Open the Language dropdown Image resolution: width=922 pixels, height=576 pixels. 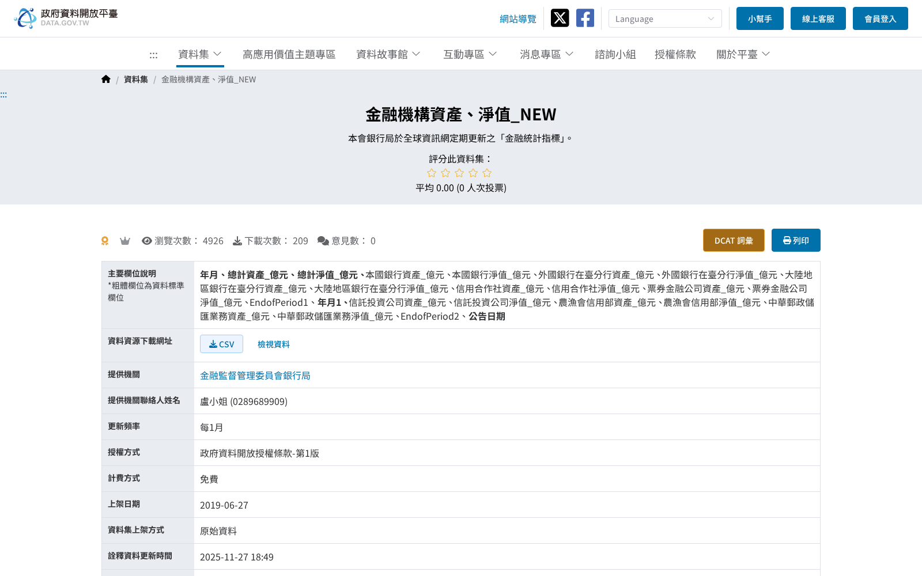point(665,18)
